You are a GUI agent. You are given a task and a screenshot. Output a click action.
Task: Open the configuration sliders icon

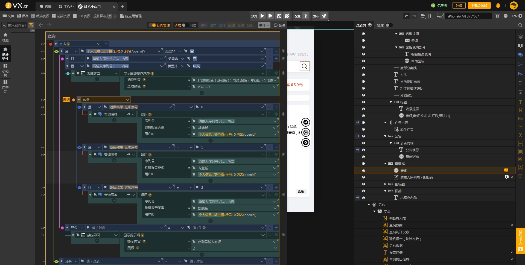(305, 16)
